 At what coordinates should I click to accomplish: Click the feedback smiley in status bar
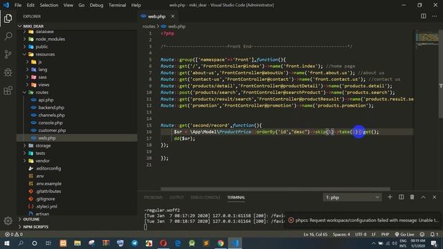[x=422, y=234]
